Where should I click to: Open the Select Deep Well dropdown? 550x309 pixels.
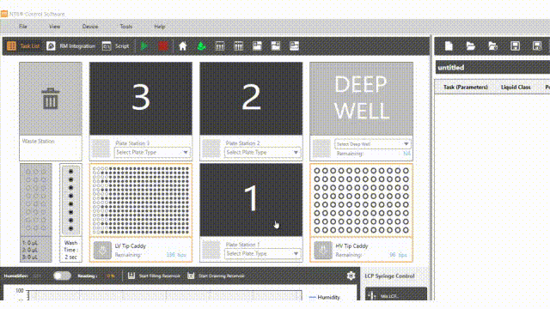click(372, 144)
